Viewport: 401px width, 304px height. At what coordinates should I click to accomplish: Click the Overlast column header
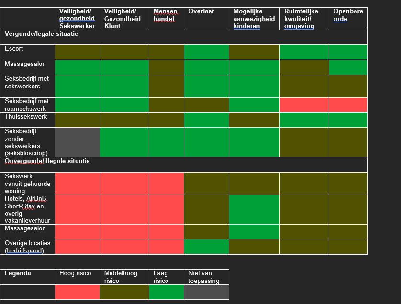pos(201,11)
